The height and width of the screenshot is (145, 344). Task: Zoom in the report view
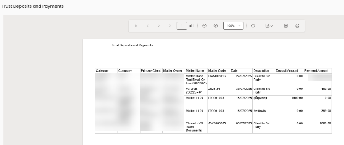coord(216,26)
